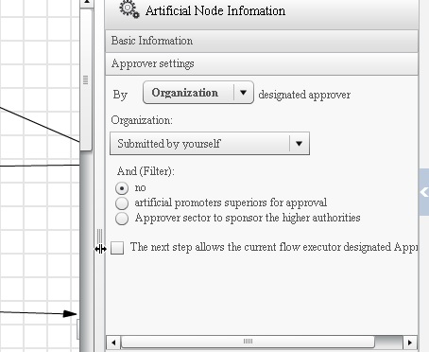Image resolution: width=429 pixels, height=352 pixels.
Task: Click the vertical scrollbar thumb of the canvas
Action: click(86, 79)
